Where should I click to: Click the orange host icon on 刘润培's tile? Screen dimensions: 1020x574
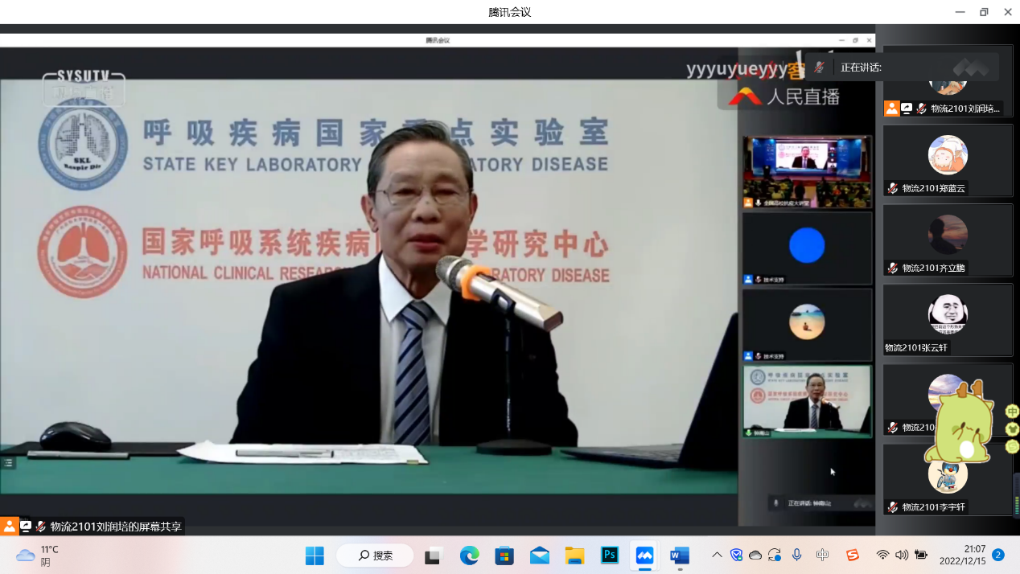891,109
